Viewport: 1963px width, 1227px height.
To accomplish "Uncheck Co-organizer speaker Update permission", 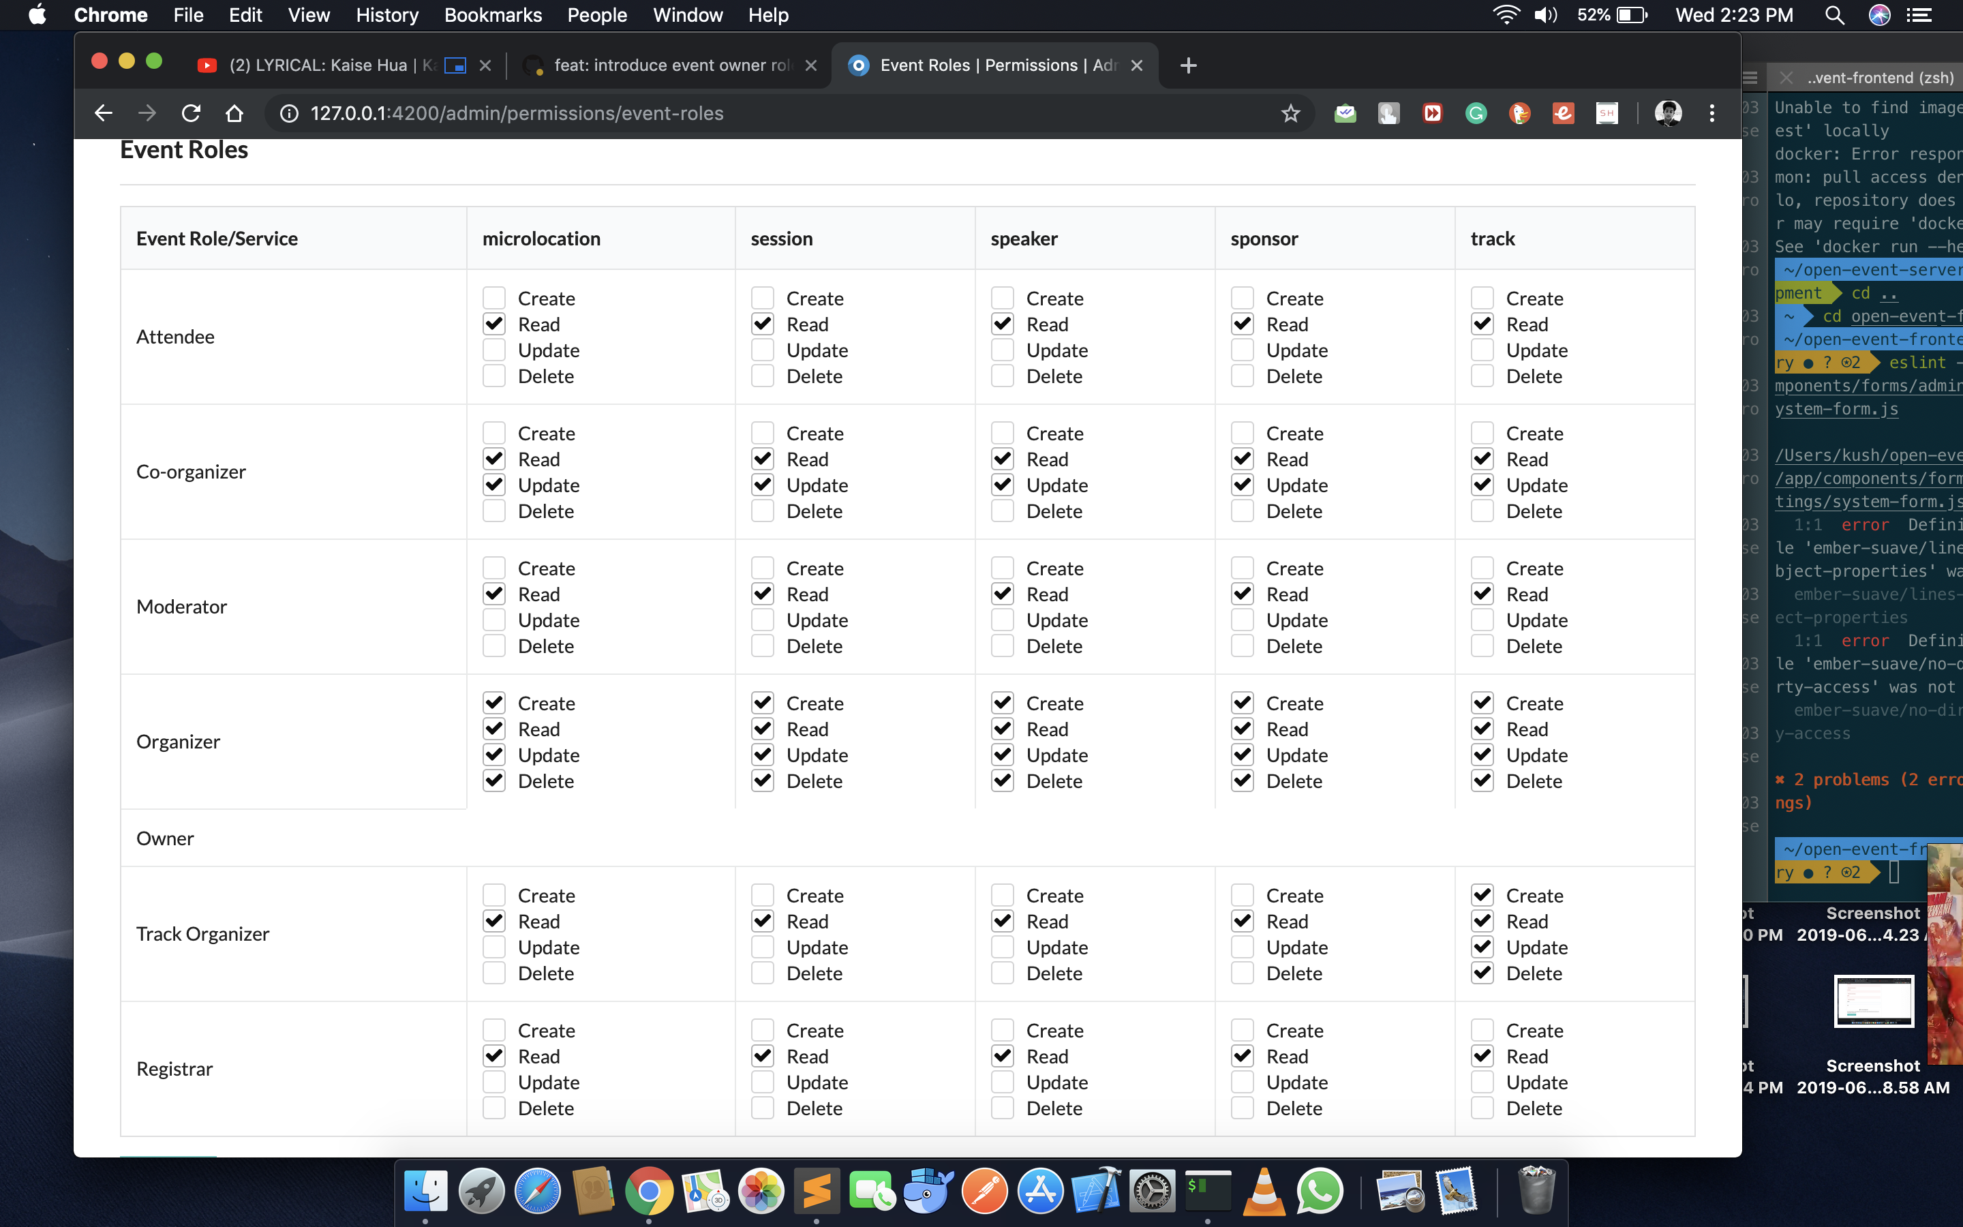I will tap(1002, 485).
